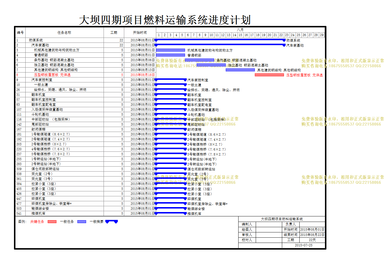Click the 结束时间 value 2015年08月22日
Image resolution: width=384 pixels, height=263 pixels.
point(312,235)
